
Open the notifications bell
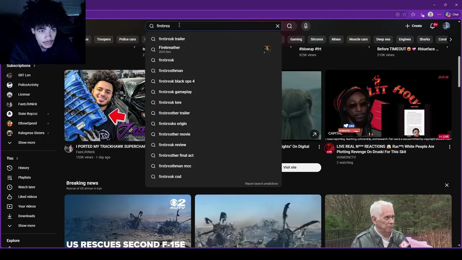coord(433,26)
